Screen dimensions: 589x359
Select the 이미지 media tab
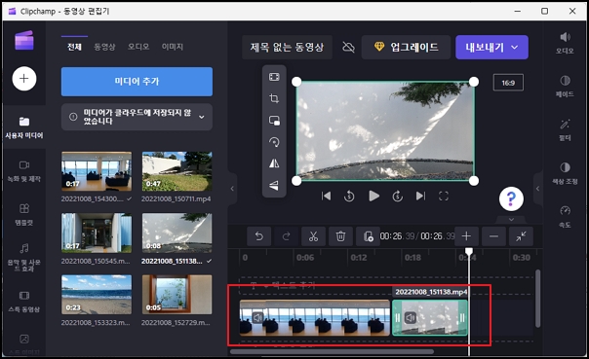pyautogui.click(x=173, y=47)
